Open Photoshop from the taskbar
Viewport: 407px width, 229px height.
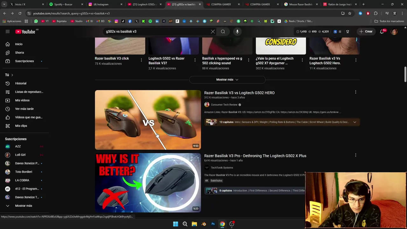click(x=213, y=224)
